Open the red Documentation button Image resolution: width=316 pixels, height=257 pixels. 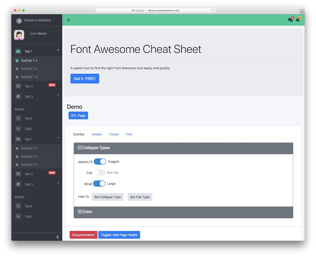(x=83, y=235)
